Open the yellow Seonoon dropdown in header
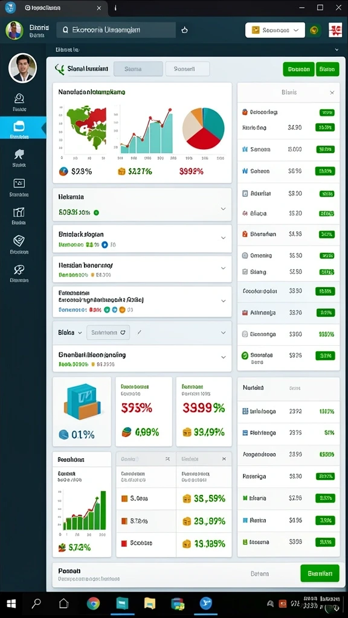The height and width of the screenshot is (618, 348). point(275,30)
